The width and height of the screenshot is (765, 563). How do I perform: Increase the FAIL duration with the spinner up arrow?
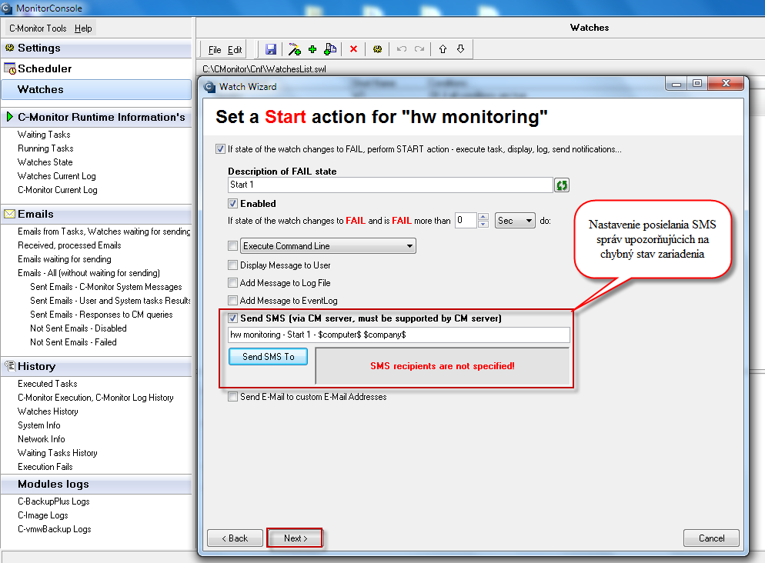tap(483, 217)
